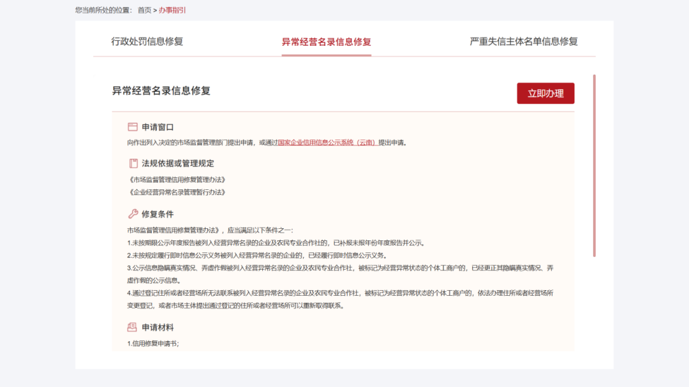The height and width of the screenshot is (387, 689).
Task: Open the 国家企业信用信息公示系统（云南） link
Action: pyautogui.click(x=327, y=143)
